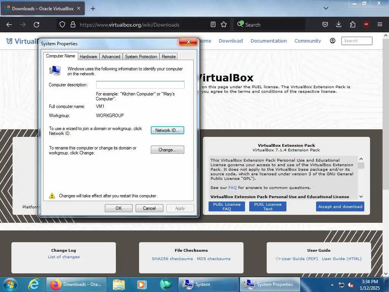Show hidden system tray icons

332,285
